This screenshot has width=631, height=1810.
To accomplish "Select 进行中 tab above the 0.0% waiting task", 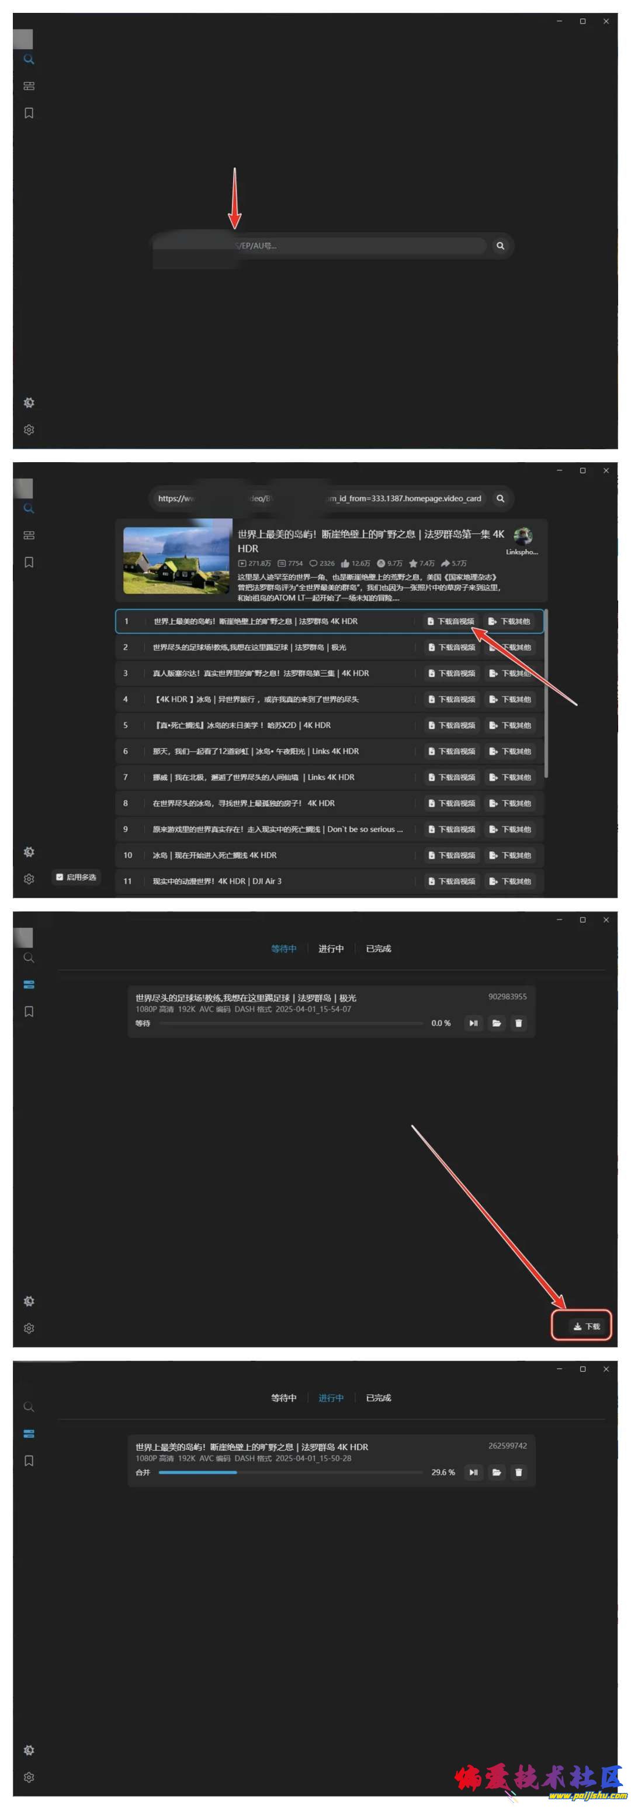I will [x=331, y=948].
